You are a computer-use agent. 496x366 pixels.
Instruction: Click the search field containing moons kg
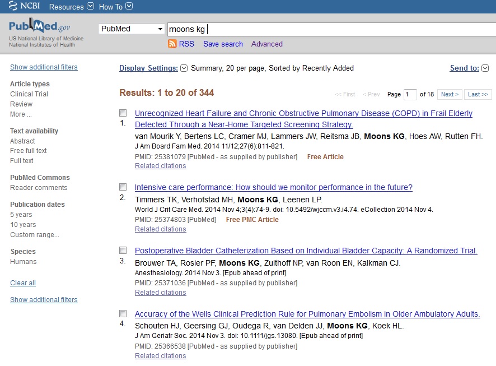point(331,29)
